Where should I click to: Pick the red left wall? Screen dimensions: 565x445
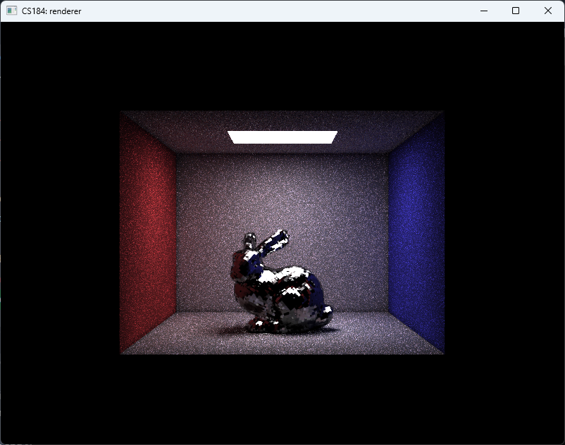148,232
